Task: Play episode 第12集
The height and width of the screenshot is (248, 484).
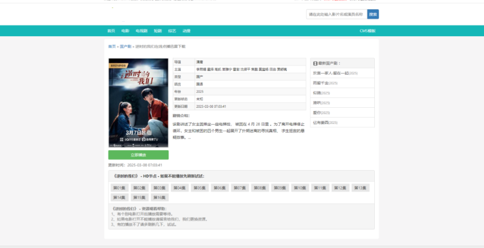Action: 341,188
